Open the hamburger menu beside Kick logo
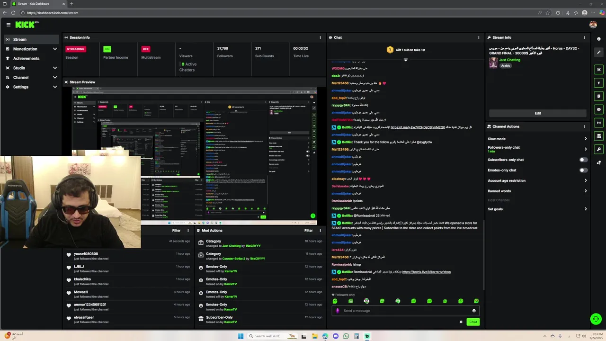Screen dimensions: 606x341 8,25
